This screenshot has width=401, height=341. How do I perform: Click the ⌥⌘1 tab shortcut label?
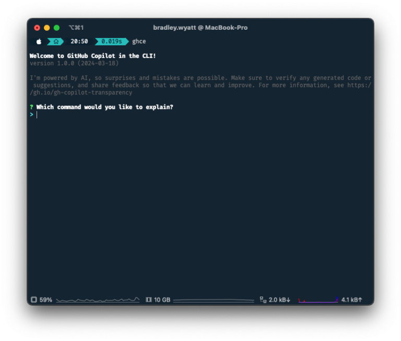(x=76, y=28)
